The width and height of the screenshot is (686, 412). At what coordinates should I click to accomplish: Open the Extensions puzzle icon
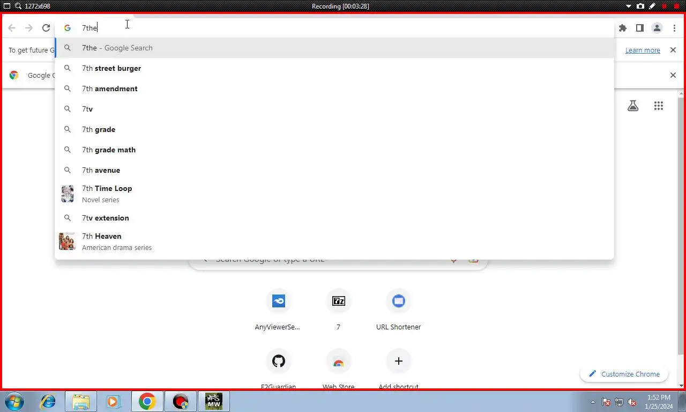click(623, 28)
